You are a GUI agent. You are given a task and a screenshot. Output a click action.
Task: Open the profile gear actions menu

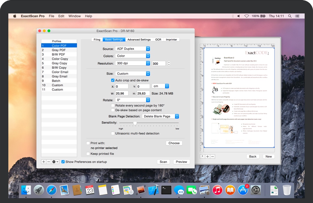[x=55, y=162]
